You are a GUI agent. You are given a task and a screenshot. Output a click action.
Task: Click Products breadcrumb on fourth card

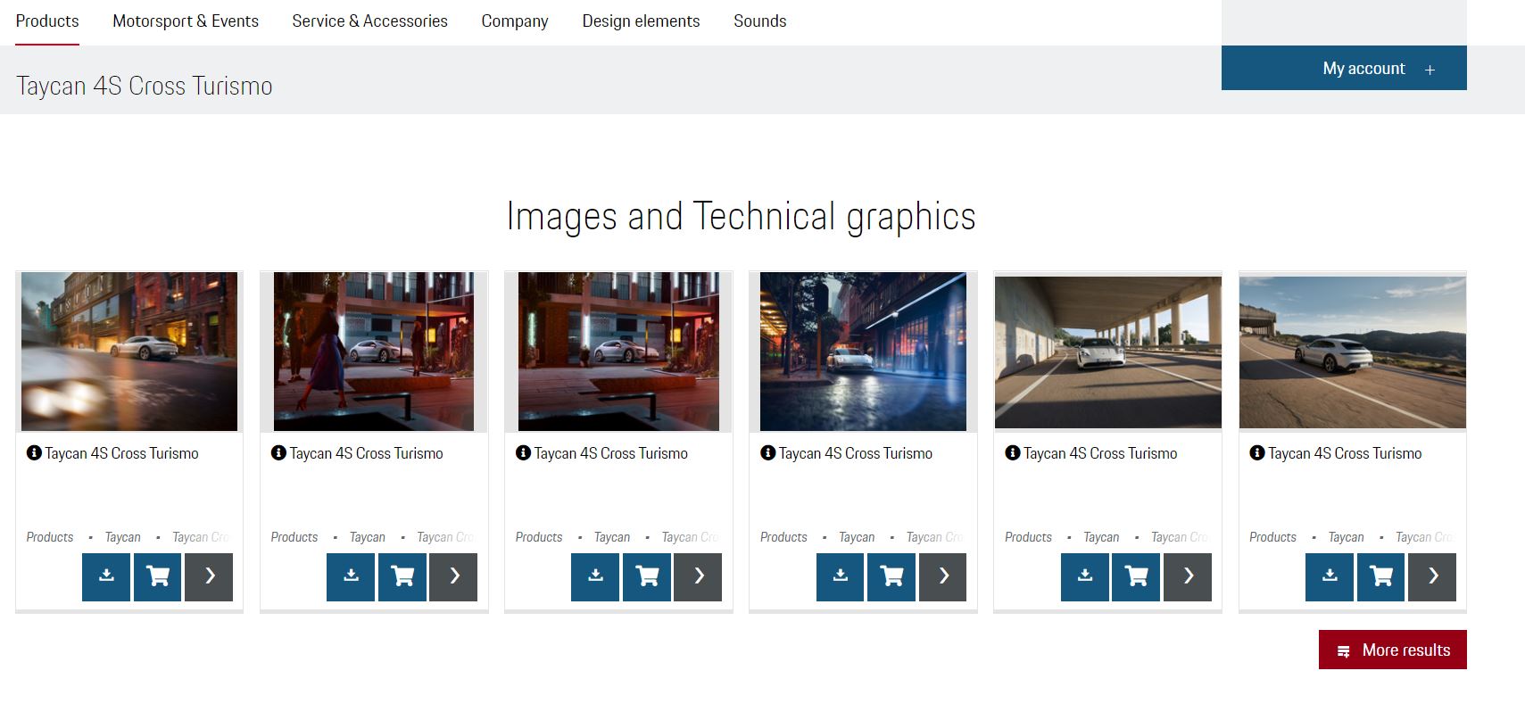click(783, 537)
